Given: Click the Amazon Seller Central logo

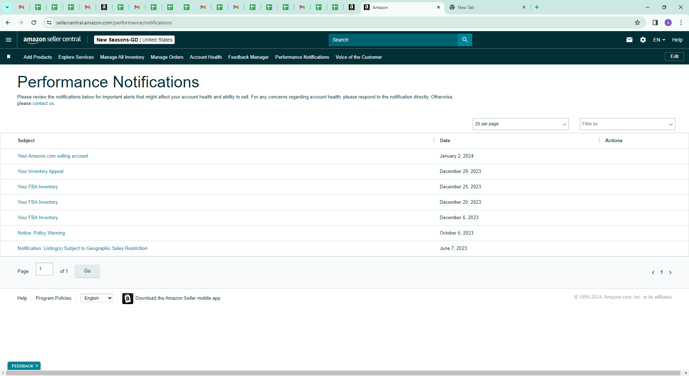Looking at the screenshot, I should tap(52, 40).
